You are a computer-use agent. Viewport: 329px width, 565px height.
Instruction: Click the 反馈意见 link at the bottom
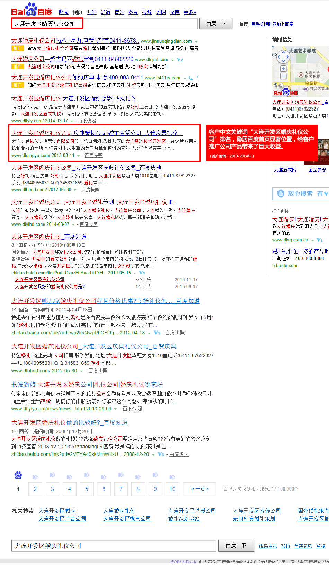(303, 546)
